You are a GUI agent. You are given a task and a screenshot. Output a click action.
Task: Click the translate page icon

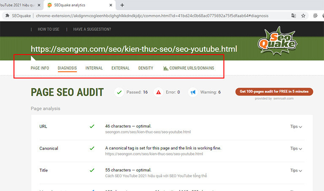pyautogui.click(x=294, y=16)
